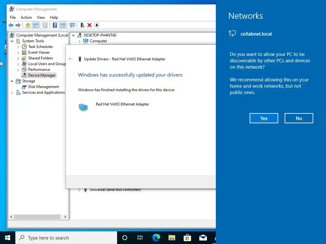Open the Help menu

(54, 17)
